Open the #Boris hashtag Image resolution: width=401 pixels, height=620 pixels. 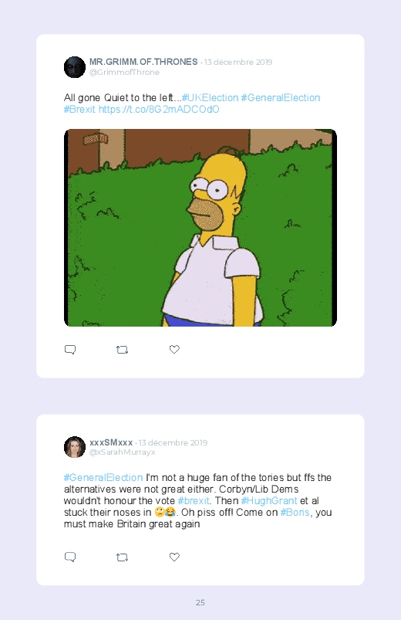tap(295, 512)
